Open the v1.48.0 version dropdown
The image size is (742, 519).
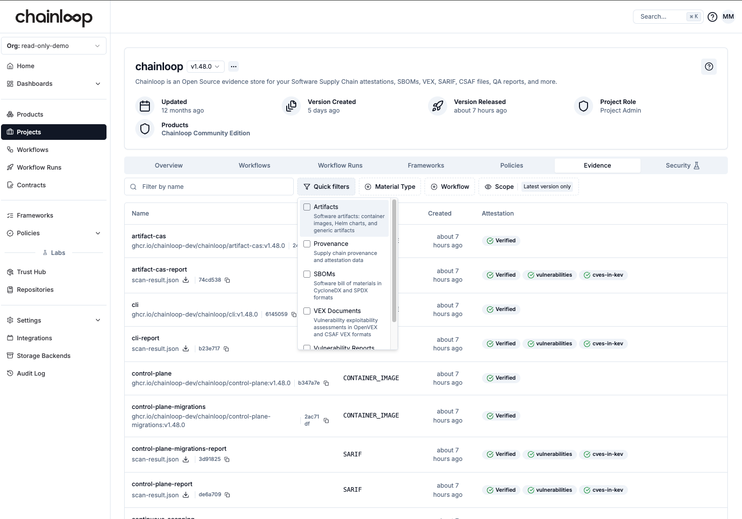click(x=205, y=67)
